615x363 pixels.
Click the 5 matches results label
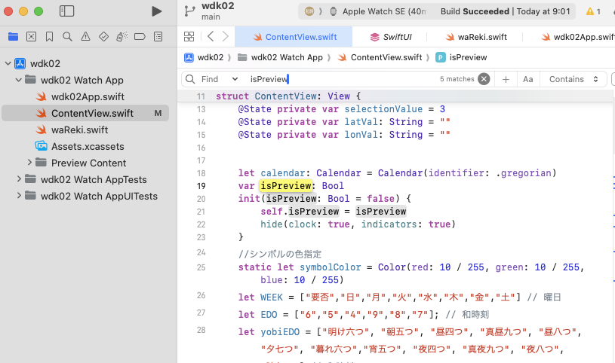[457, 79]
